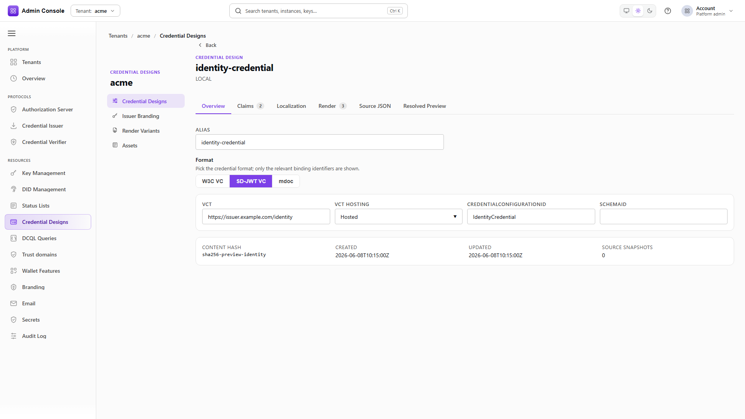Click the Tenants grid icon in sidebar
The height and width of the screenshot is (419, 745).
(x=14, y=62)
